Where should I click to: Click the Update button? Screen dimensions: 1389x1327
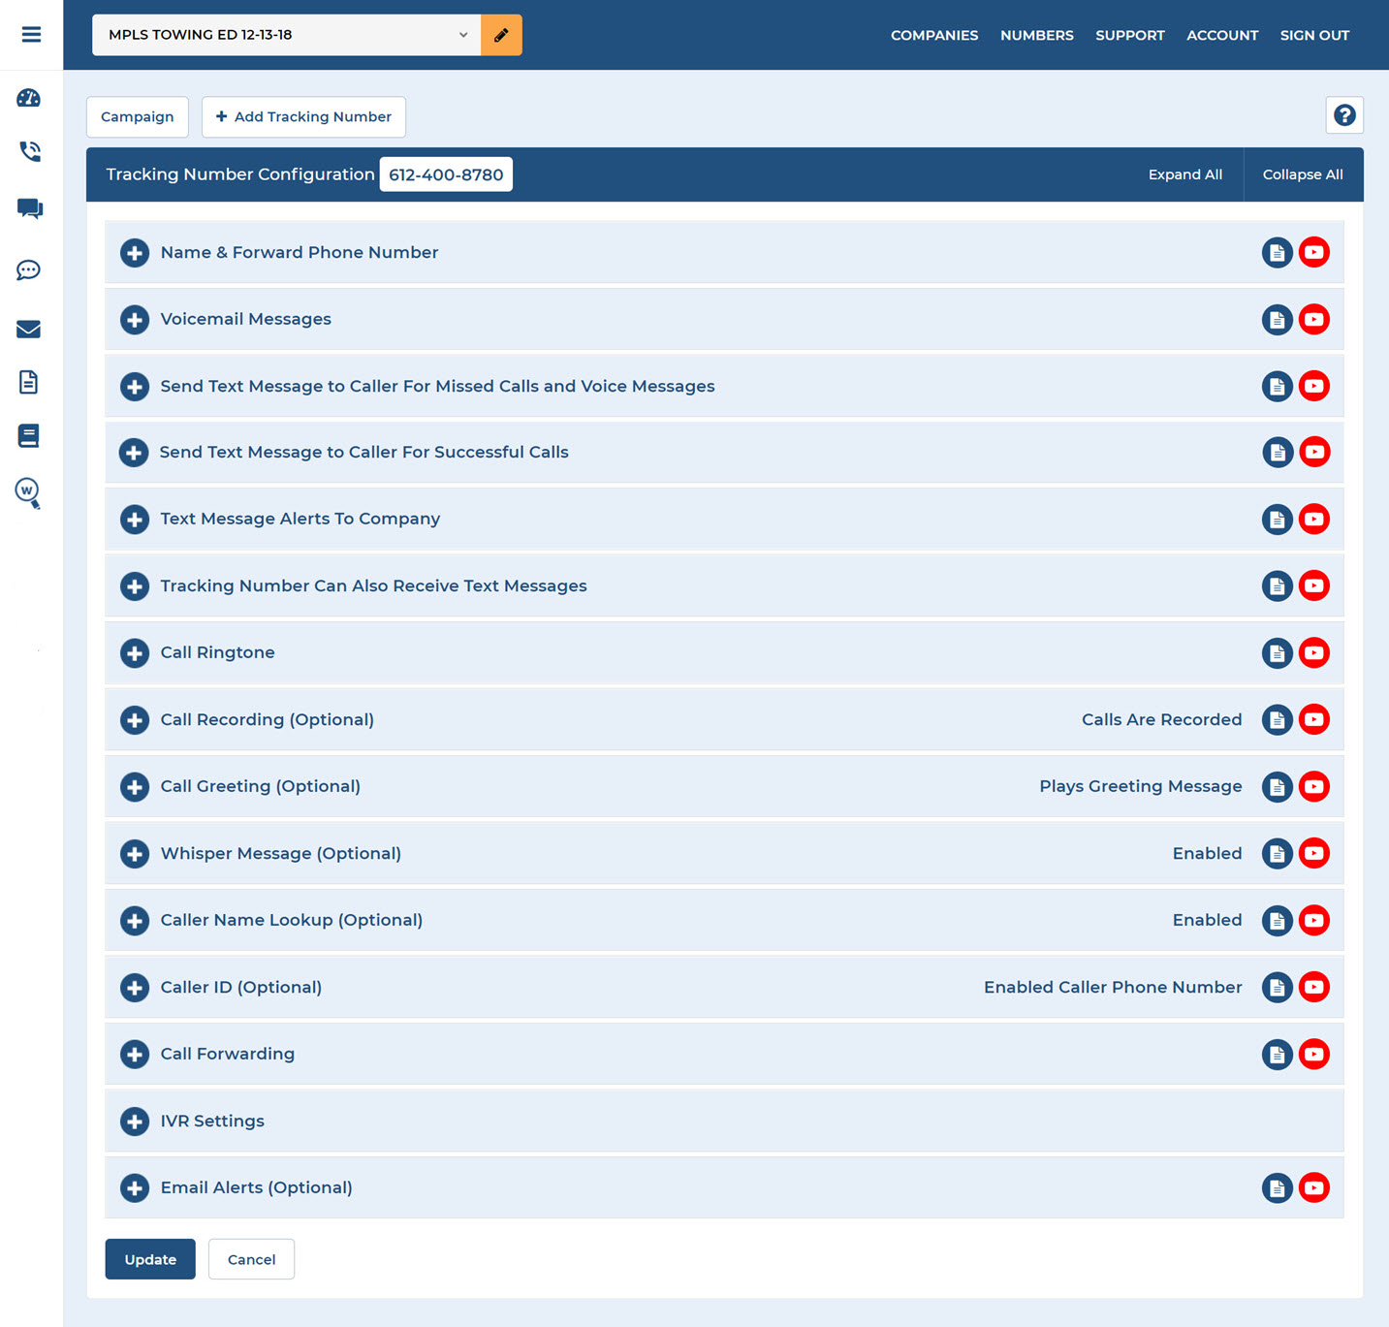(x=150, y=1259)
